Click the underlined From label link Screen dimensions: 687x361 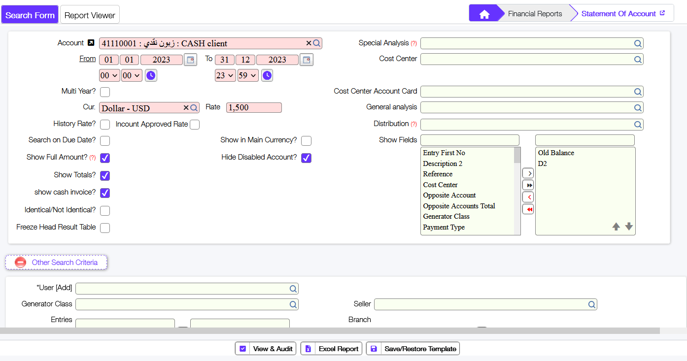coord(88,59)
